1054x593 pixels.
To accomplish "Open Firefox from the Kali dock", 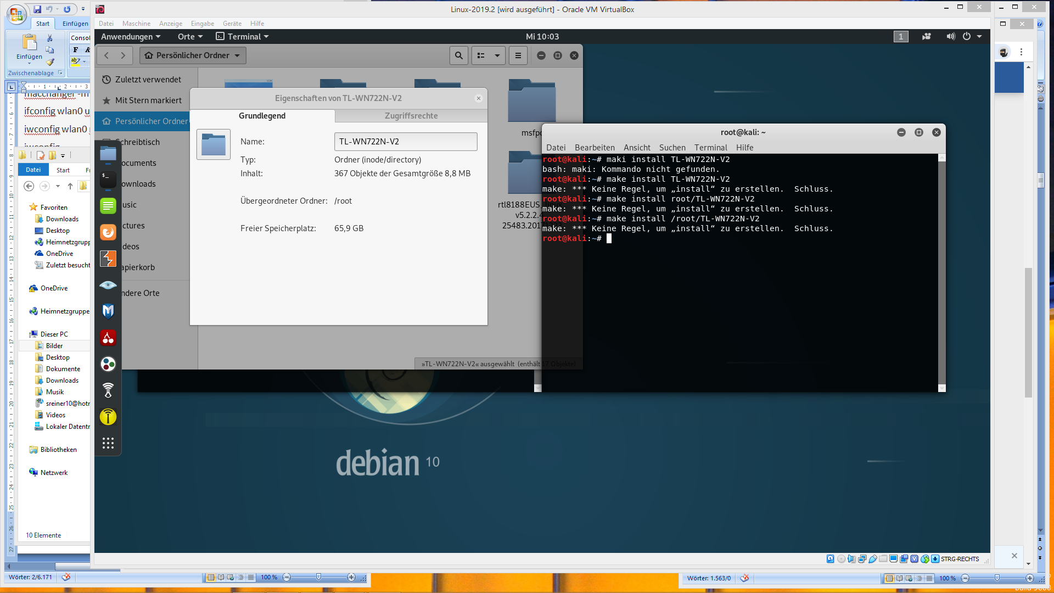I will pyautogui.click(x=108, y=232).
